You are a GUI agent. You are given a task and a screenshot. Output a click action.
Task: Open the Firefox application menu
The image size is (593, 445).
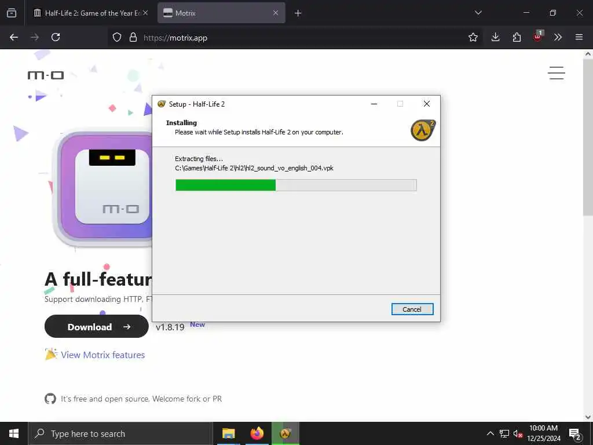point(579,37)
